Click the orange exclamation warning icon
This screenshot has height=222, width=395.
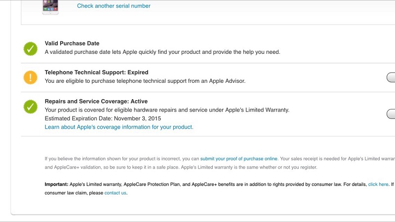[x=31, y=77]
